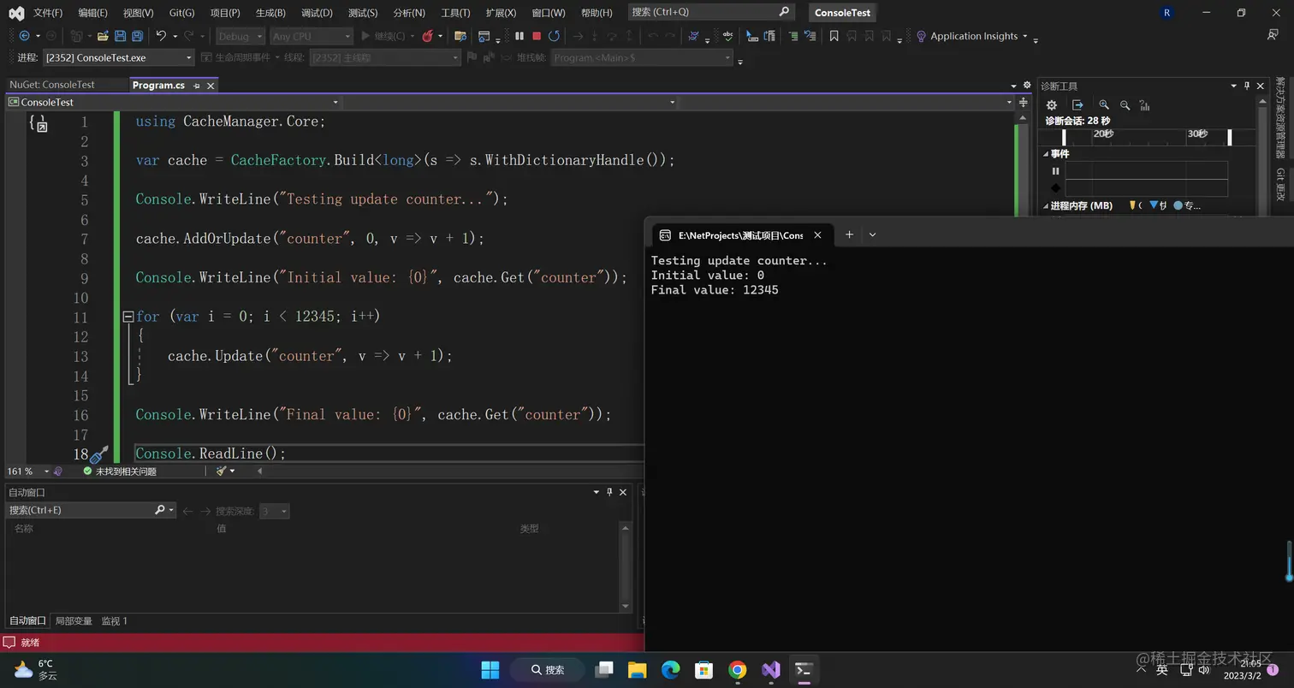Open the 扩展(X) menu

tap(501, 13)
